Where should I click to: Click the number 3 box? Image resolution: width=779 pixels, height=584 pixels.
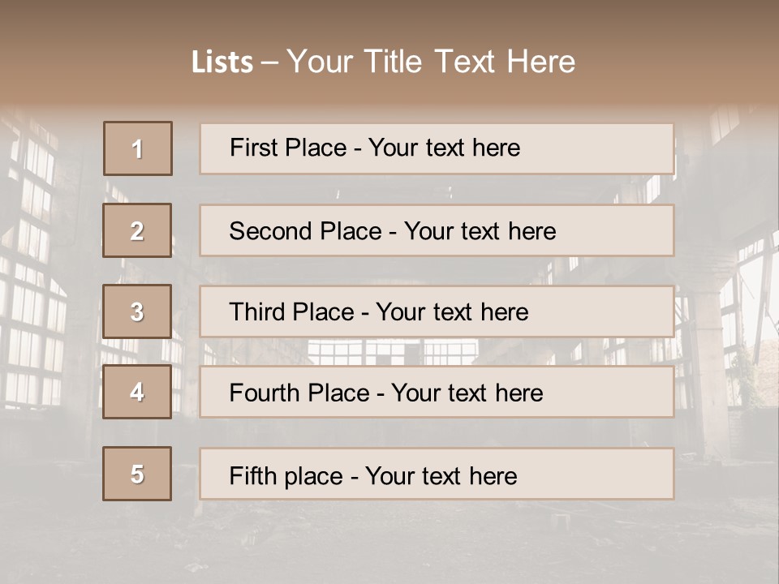(x=137, y=311)
